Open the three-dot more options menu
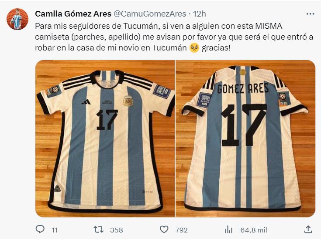This screenshot has height=239, width=321. 310,14
